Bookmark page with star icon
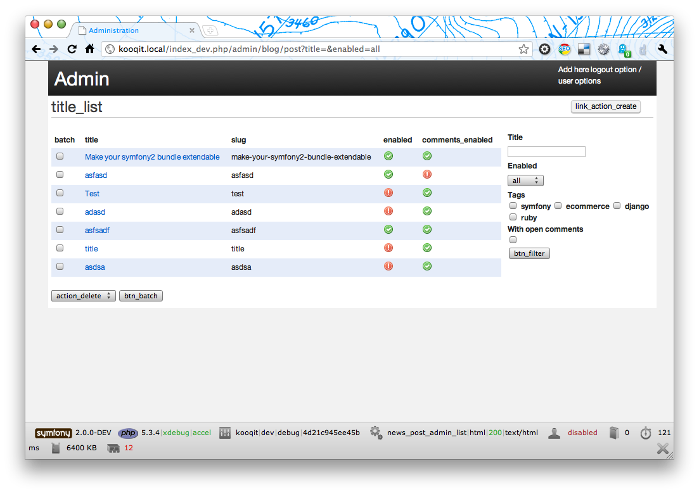This screenshot has height=494, width=699. pyautogui.click(x=523, y=49)
